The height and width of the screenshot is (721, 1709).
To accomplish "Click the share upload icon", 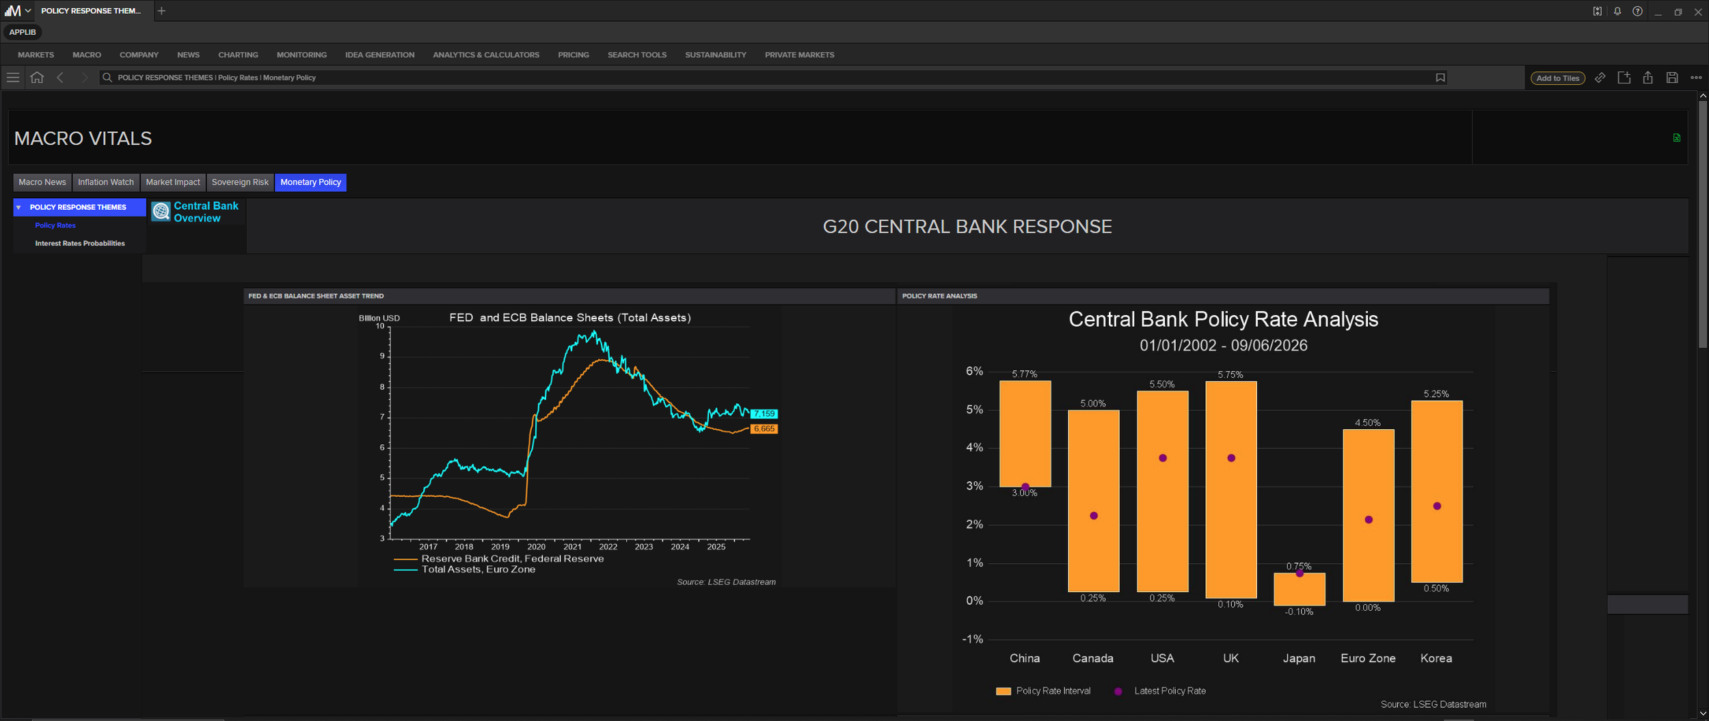I will 1648,77.
